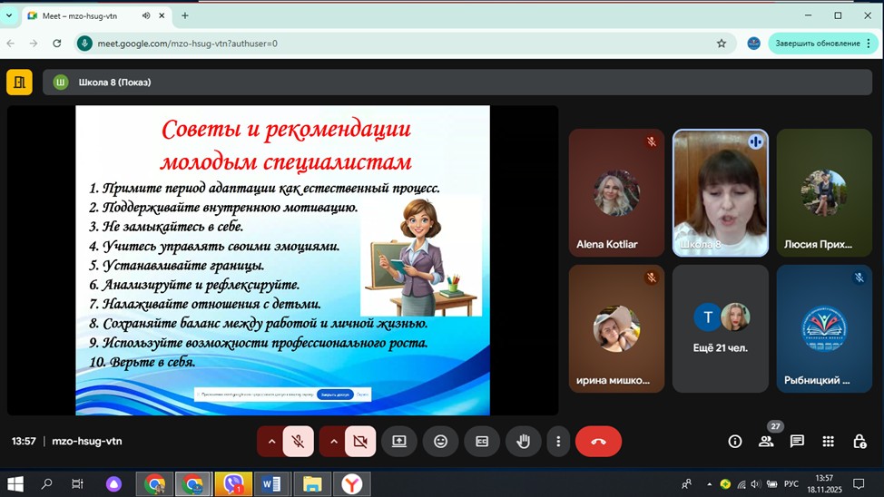The image size is (884, 497).
Task: Toggle closed captions button
Action: coord(482,442)
